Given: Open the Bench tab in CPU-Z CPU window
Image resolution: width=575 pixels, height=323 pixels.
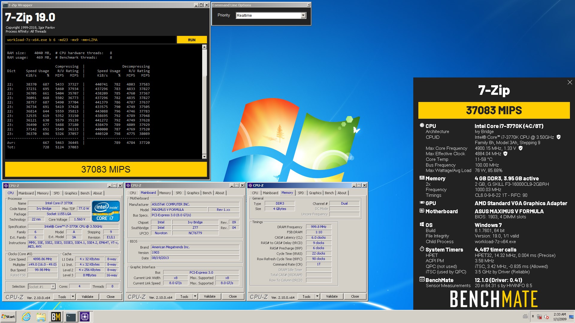Looking at the screenshot, I should pos(85,193).
